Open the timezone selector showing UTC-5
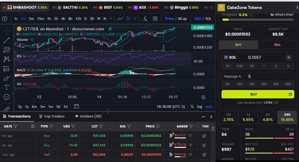 (x=171, y=107)
